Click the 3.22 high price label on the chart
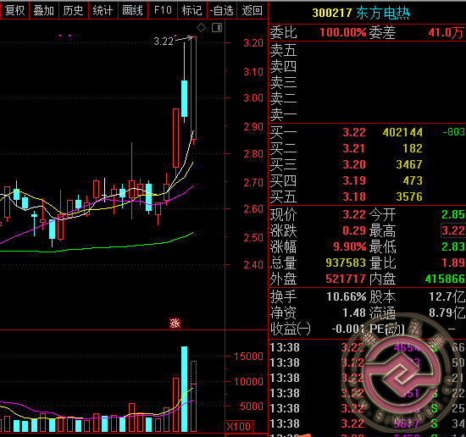 pos(164,41)
